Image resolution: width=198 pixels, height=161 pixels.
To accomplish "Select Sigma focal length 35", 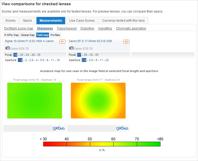I will click(39, 55).
